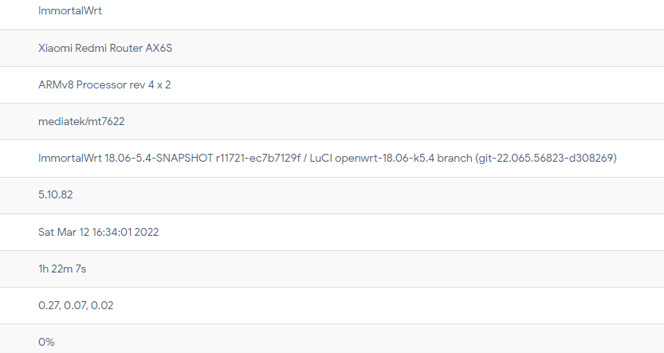Select the mediatek/mt7622 target platform value
The width and height of the screenshot is (664, 353).
[81, 121]
